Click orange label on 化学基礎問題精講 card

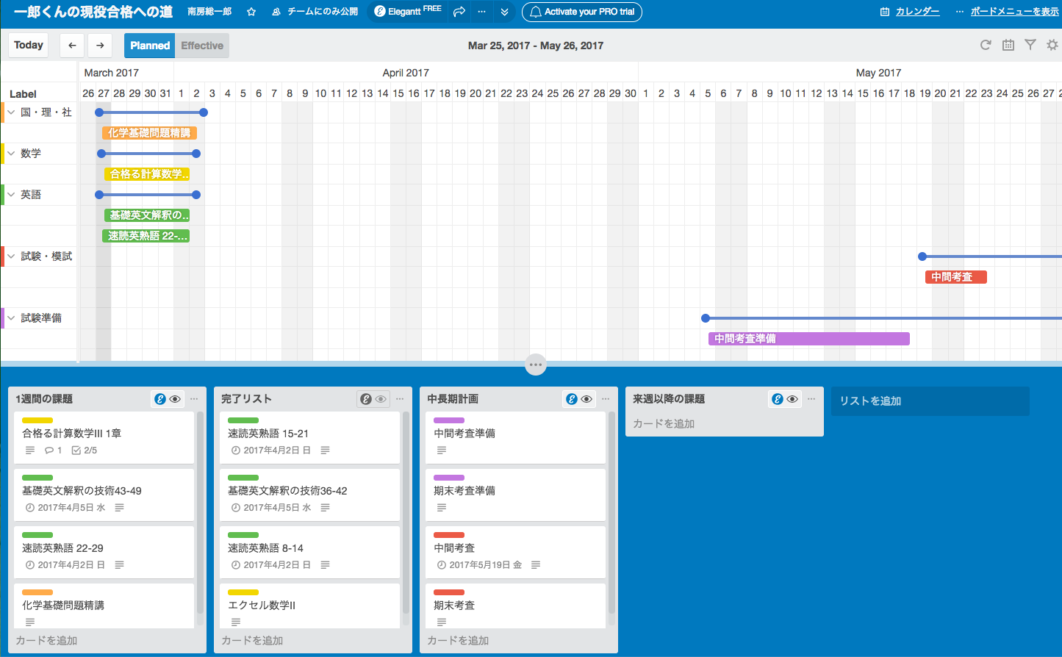coord(37,592)
